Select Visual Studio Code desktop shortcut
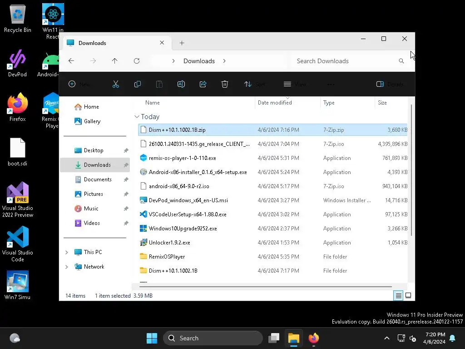 point(18,244)
